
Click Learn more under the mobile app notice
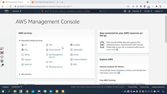point(112,50)
